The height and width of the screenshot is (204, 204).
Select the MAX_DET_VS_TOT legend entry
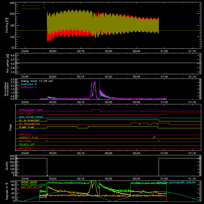32,187
